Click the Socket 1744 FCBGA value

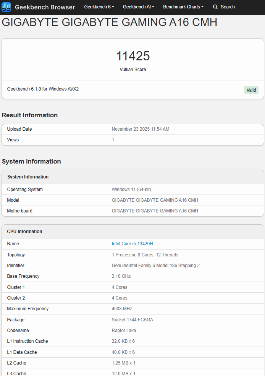pyautogui.click(x=132, y=320)
